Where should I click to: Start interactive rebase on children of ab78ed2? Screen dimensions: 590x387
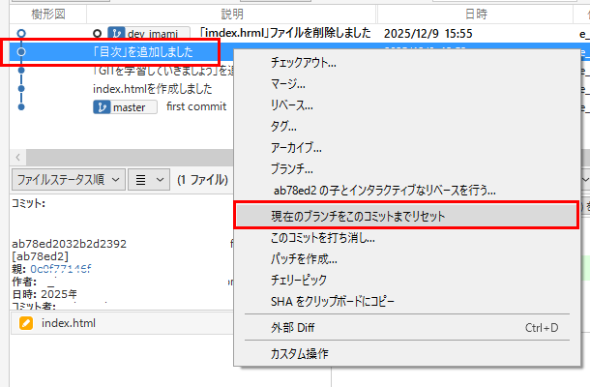click(x=385, y=190)
